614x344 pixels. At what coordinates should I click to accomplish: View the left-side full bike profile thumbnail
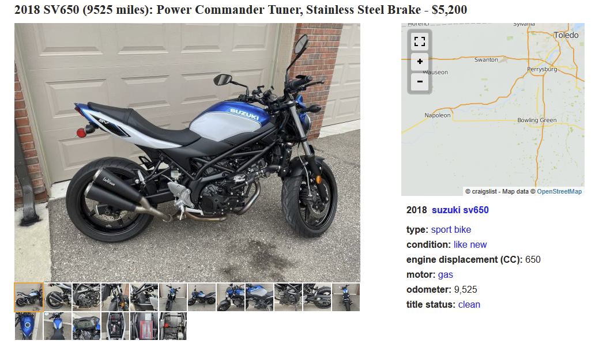[x=202, y=297]
